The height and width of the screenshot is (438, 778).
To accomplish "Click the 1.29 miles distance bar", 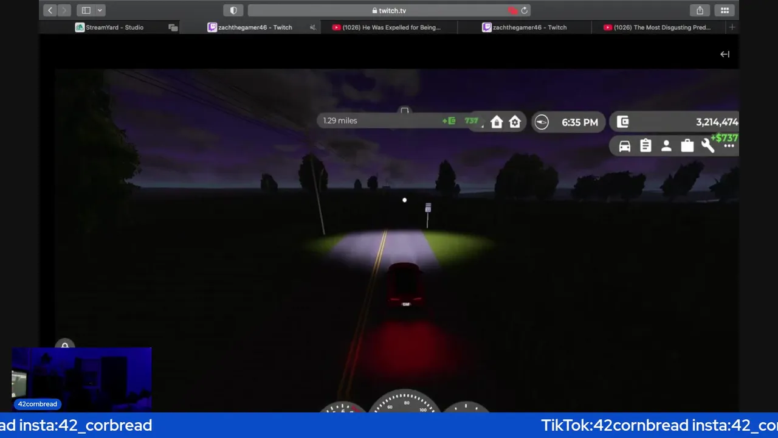I will pos(400,120).
